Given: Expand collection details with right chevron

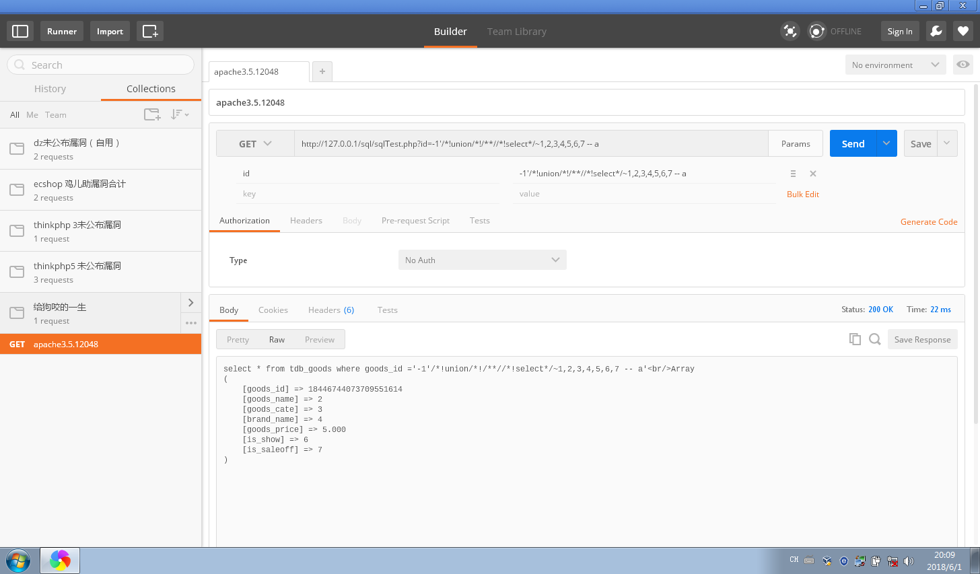Looking at the screenshot, I should (191, 302).
